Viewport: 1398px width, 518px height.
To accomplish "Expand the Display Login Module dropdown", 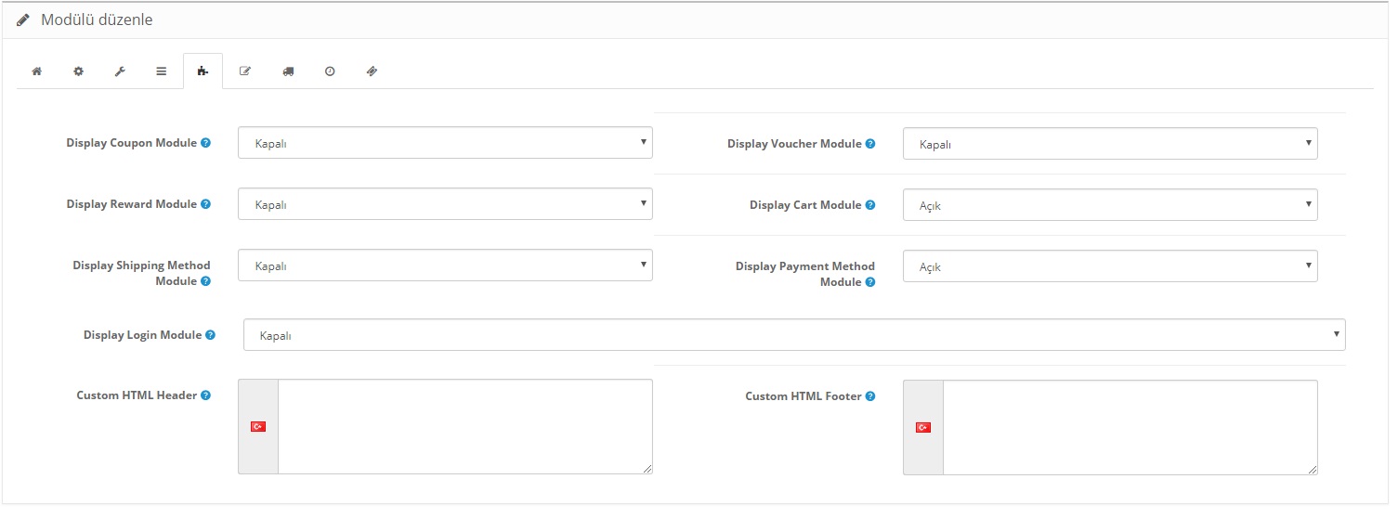I will pos(794,335).
